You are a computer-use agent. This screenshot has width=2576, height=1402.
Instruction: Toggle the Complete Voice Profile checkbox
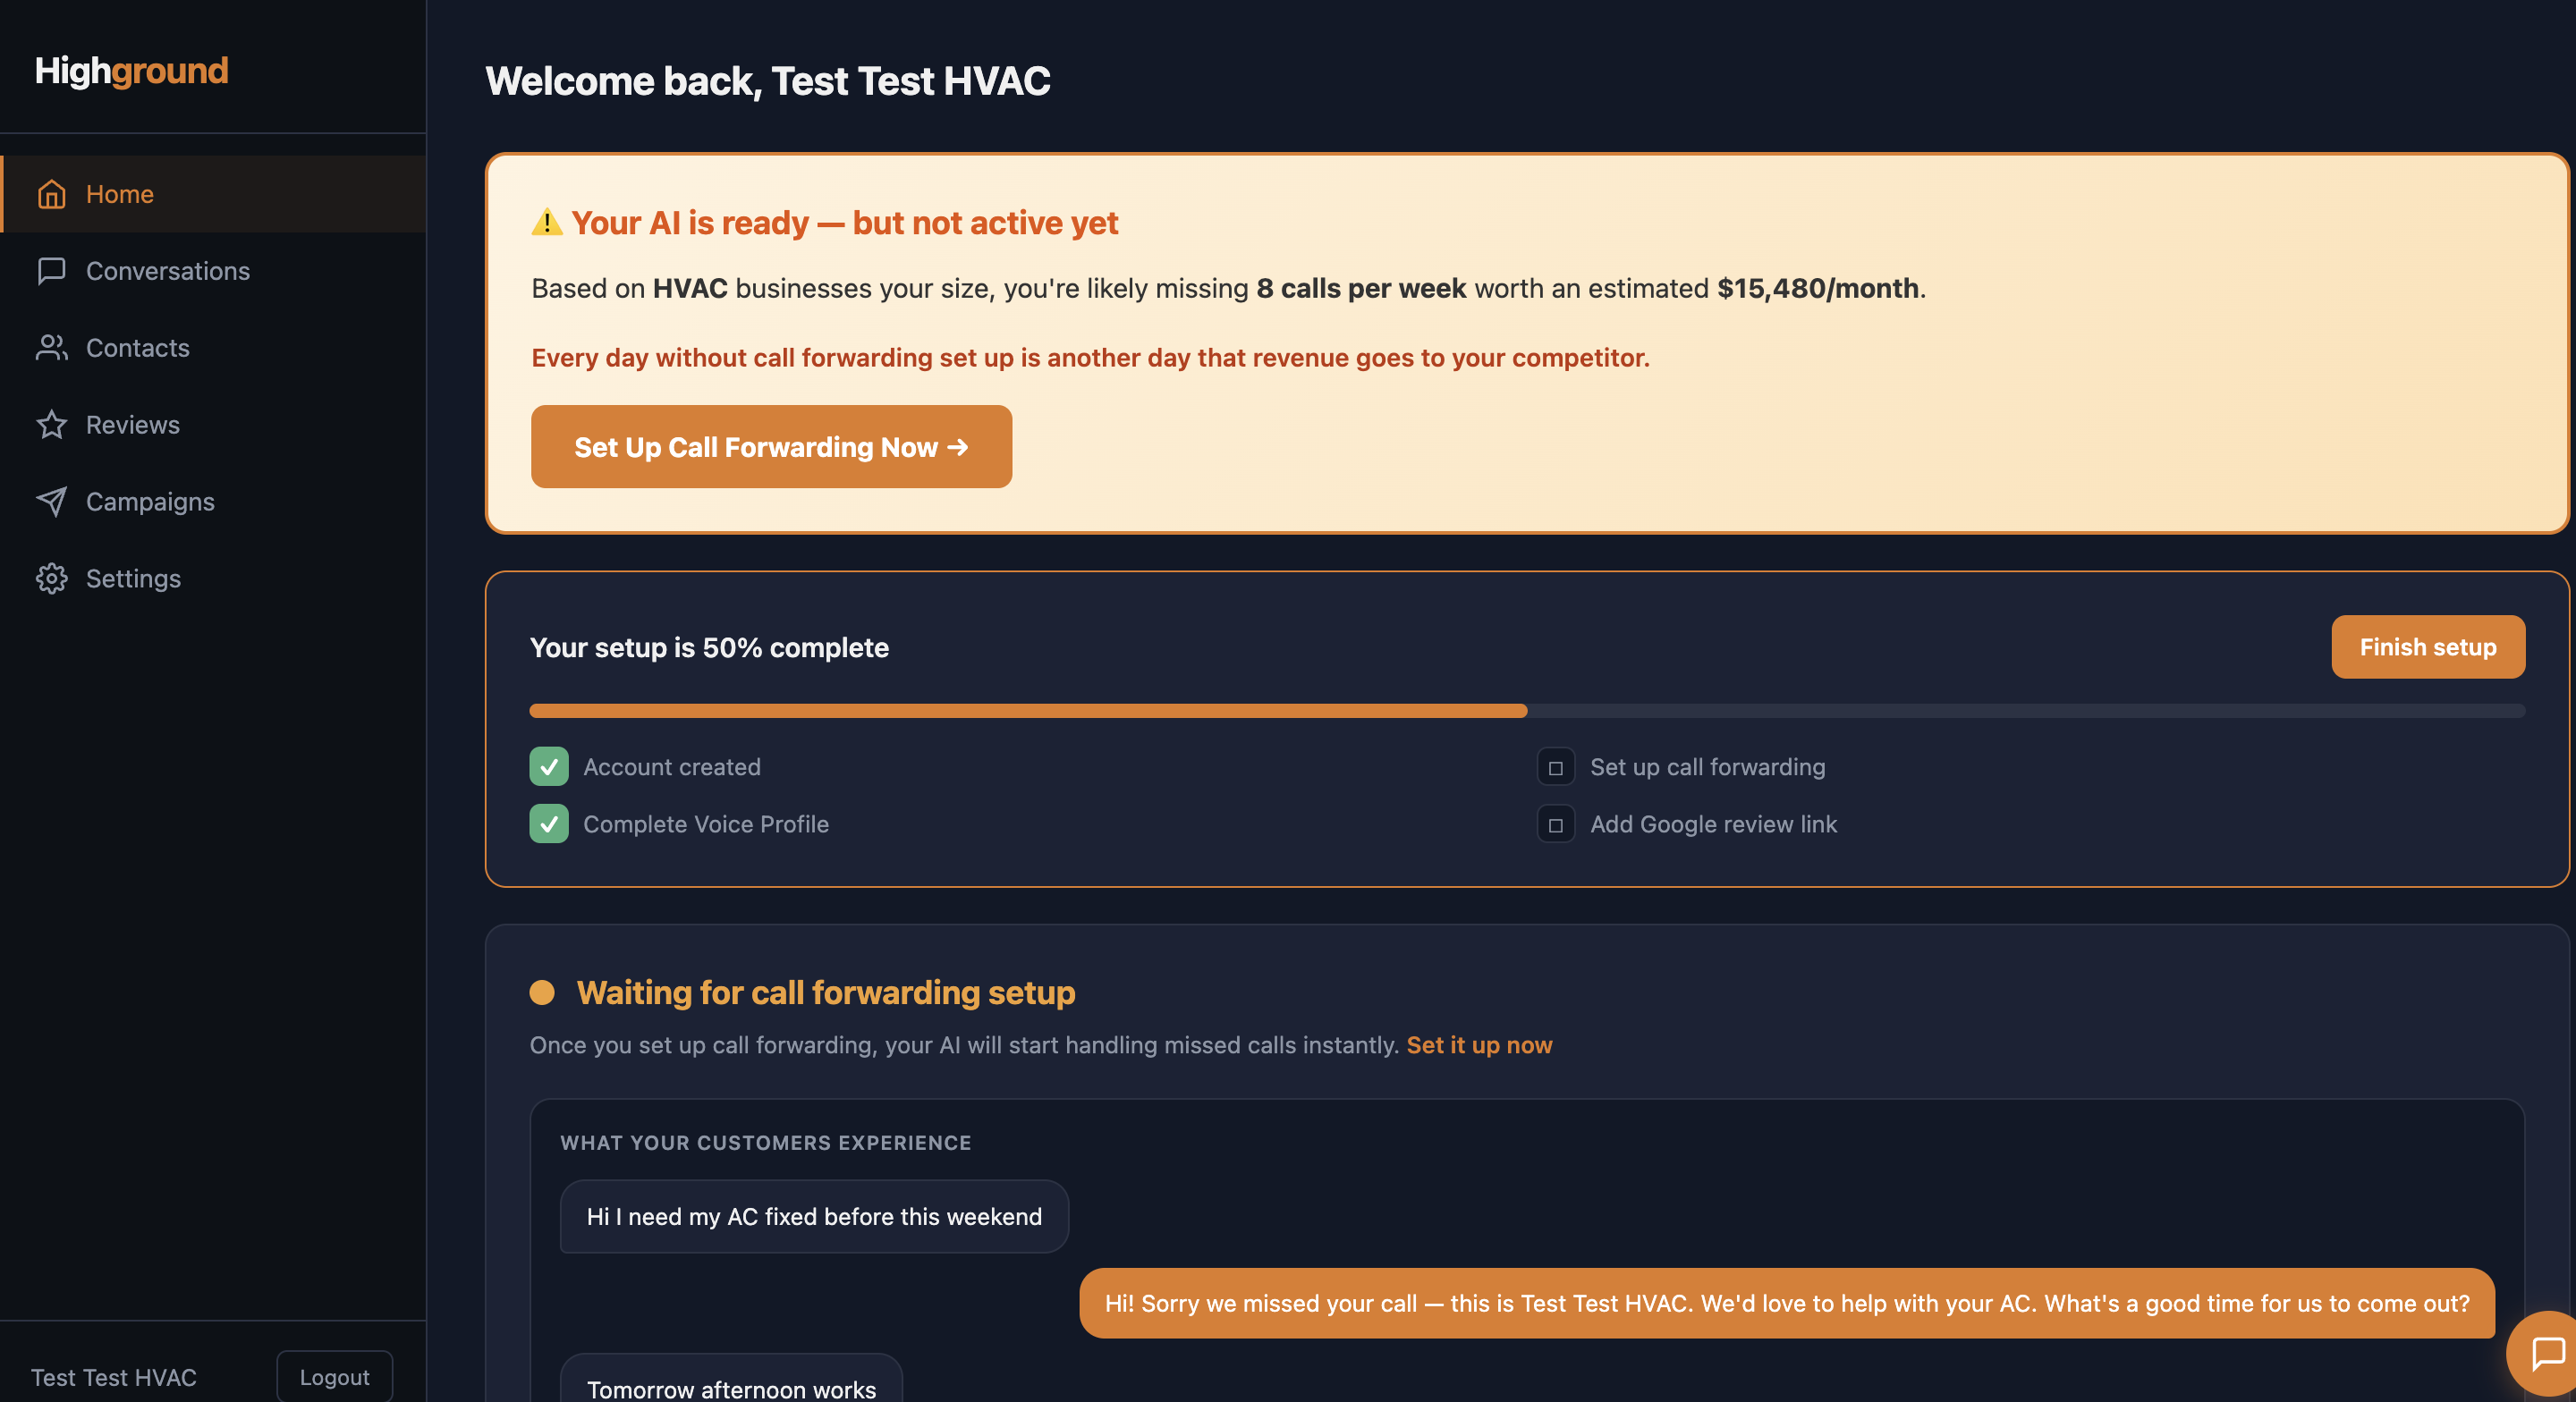point(549,824)
